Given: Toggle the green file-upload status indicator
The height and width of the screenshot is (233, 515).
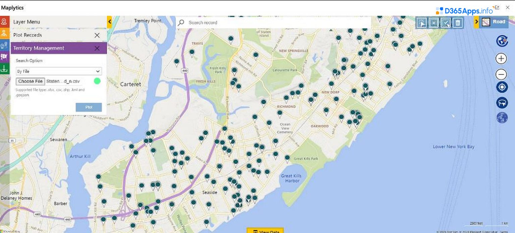Looking at the screenshot, I should coord(97,81).
